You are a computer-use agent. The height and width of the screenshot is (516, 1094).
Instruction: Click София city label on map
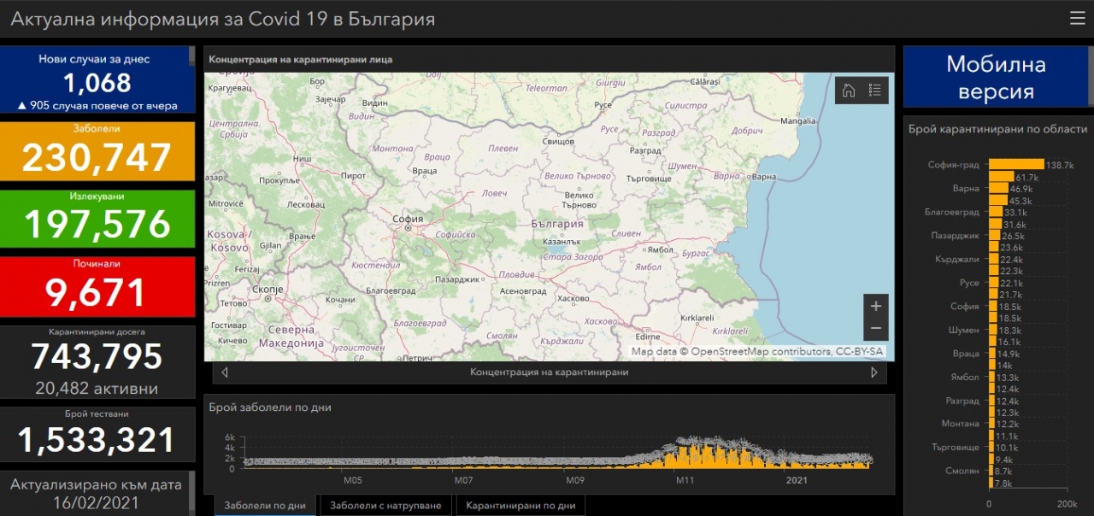[408, 220]
